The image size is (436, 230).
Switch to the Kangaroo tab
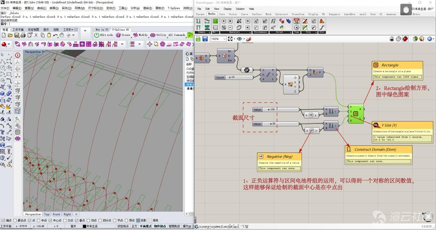click(335, 14)
